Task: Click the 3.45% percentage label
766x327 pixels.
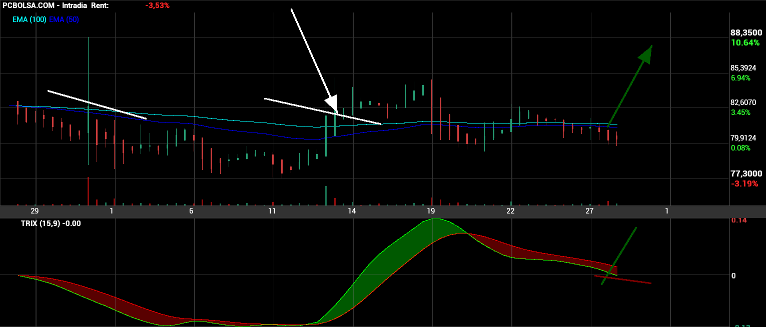Action: click(741, 112)
